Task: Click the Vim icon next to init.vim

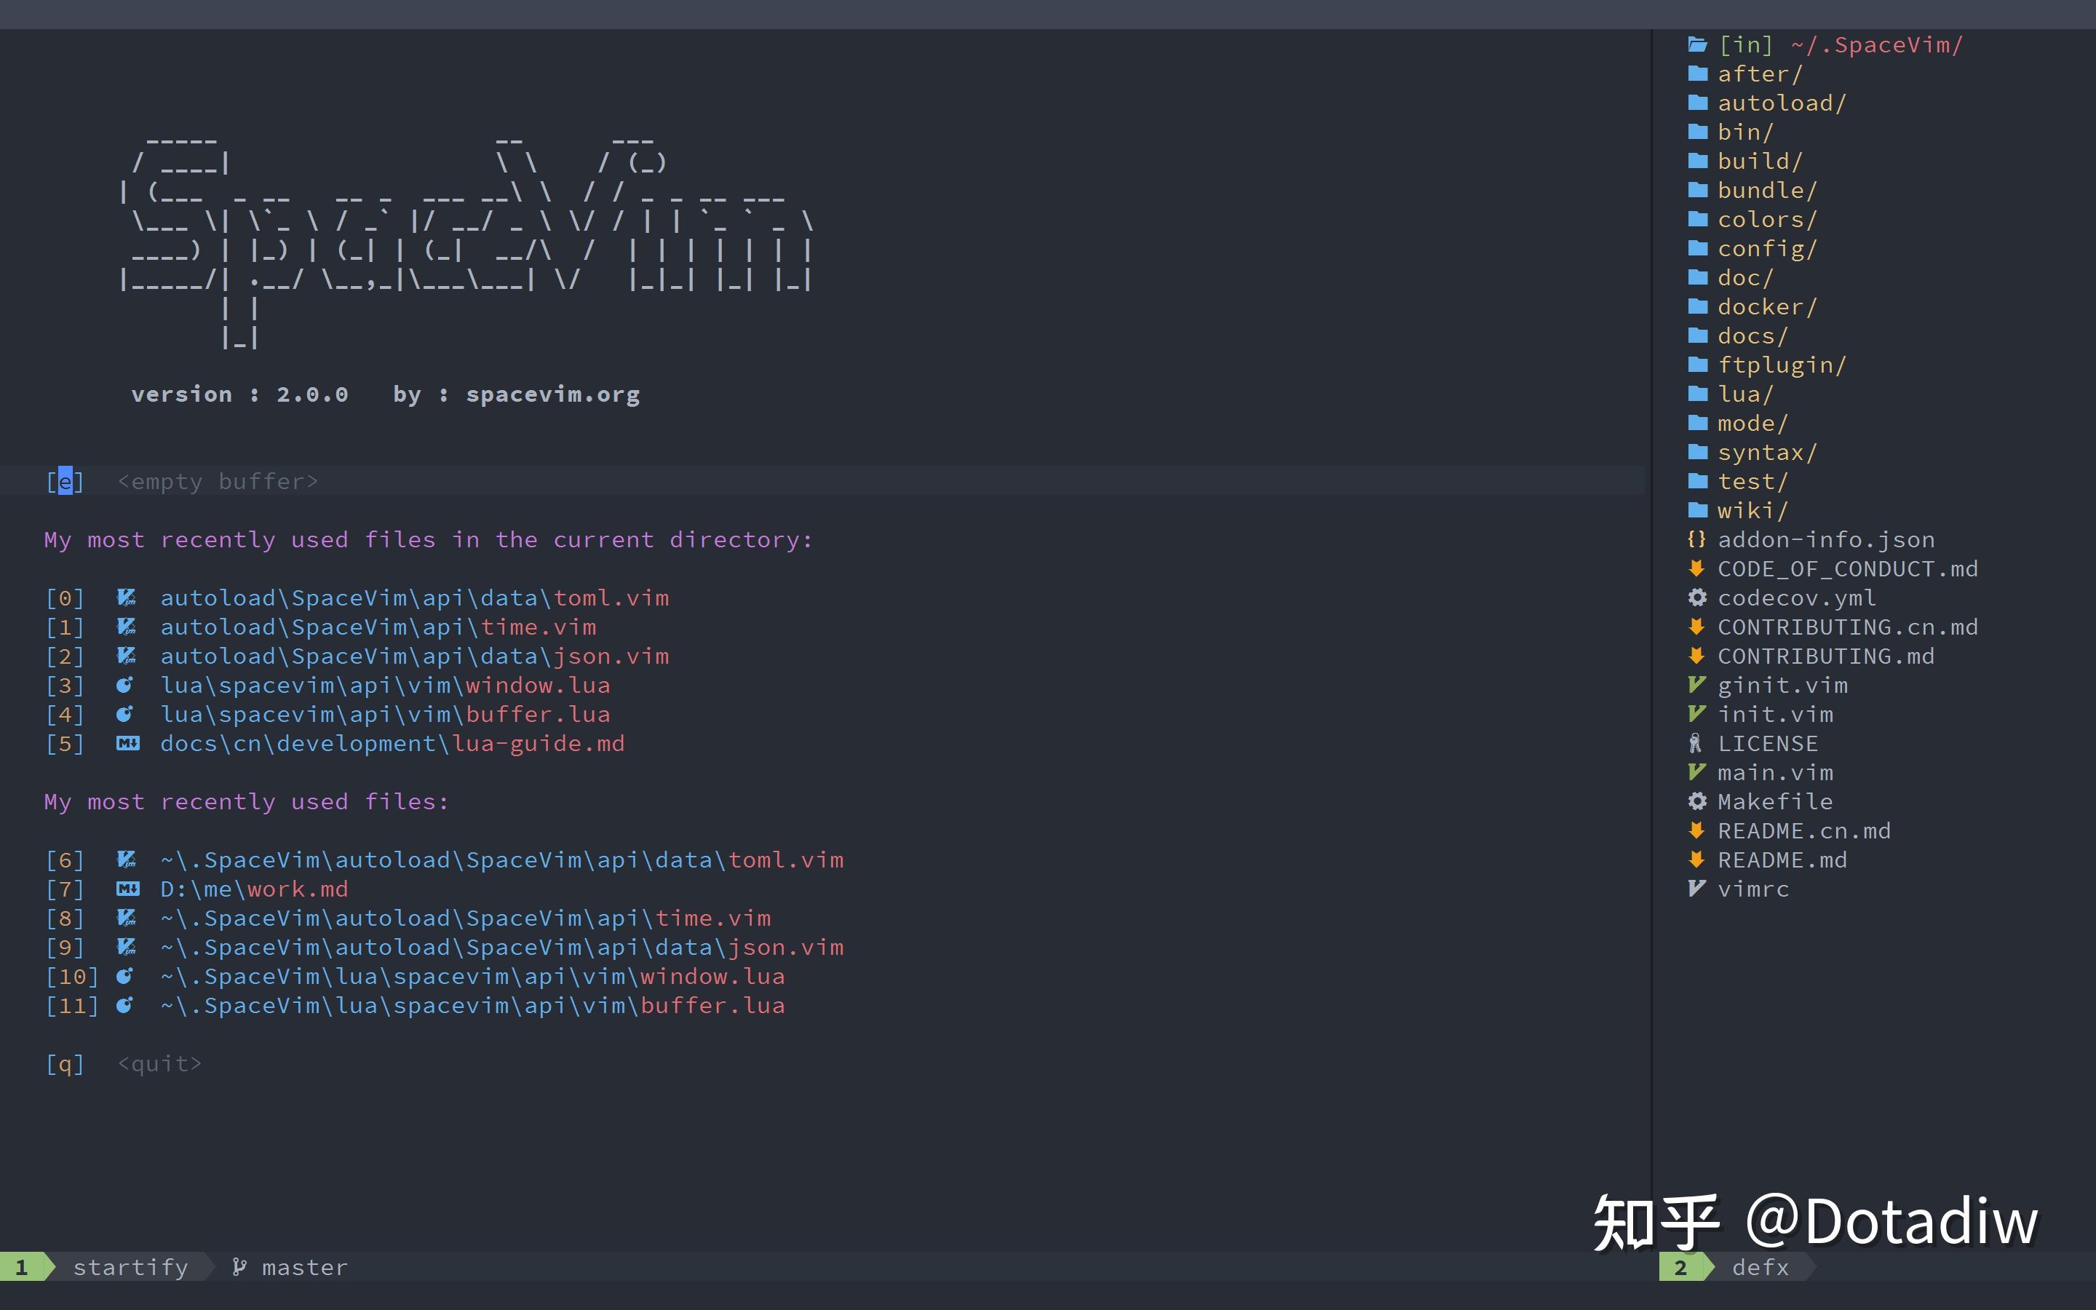Action: click(x=1696, y=714)
